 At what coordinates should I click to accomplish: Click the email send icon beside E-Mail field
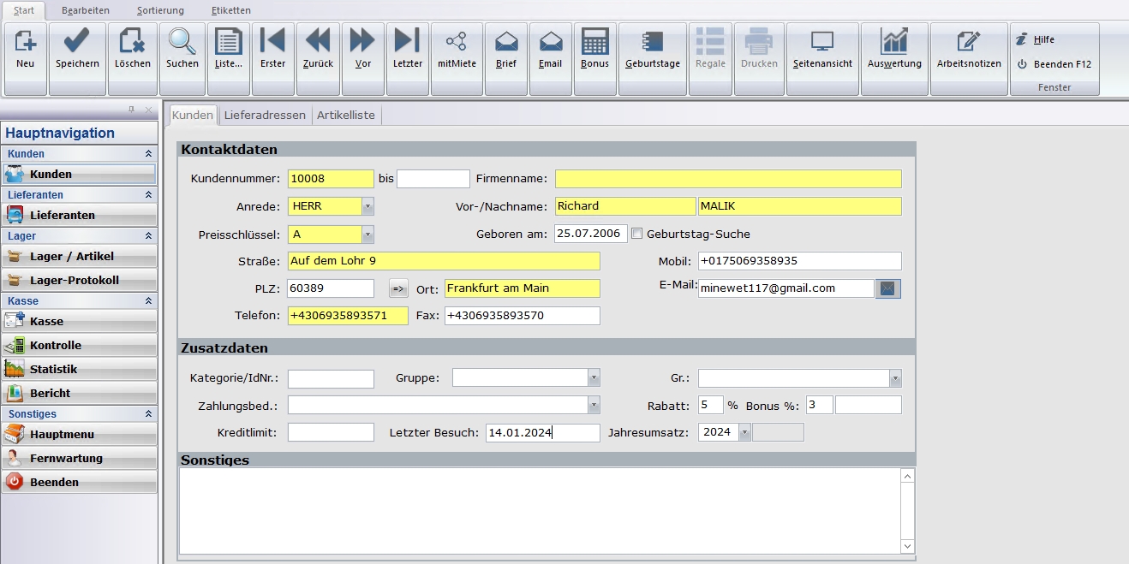pos(887,288)
